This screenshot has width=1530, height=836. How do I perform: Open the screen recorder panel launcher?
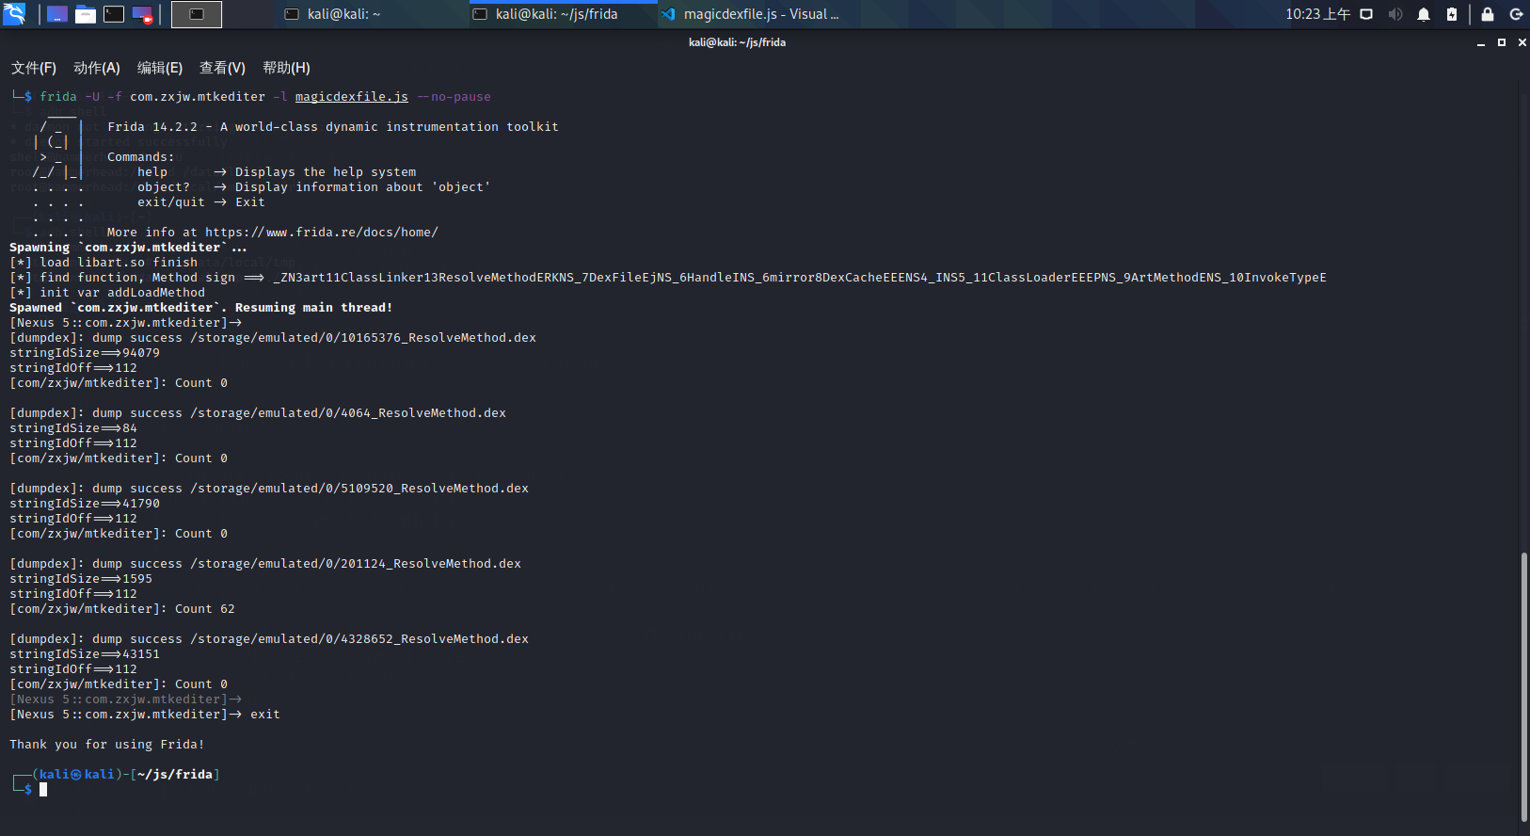point(142,14)
